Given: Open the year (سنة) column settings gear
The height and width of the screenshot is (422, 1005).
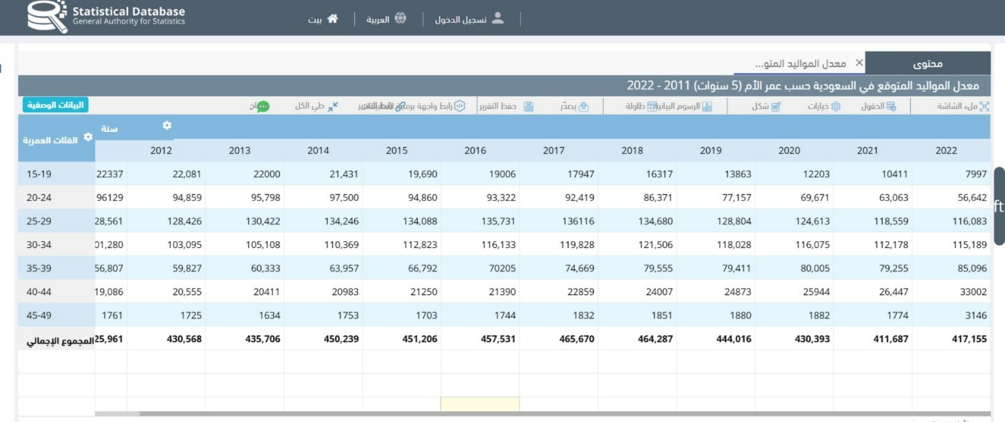Looking at the screenshot, I should click(x=166, y=126).
